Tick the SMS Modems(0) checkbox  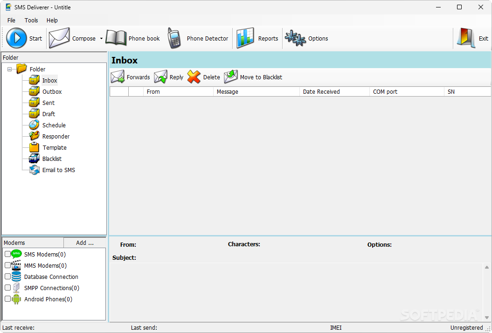(x=7, y=254)
